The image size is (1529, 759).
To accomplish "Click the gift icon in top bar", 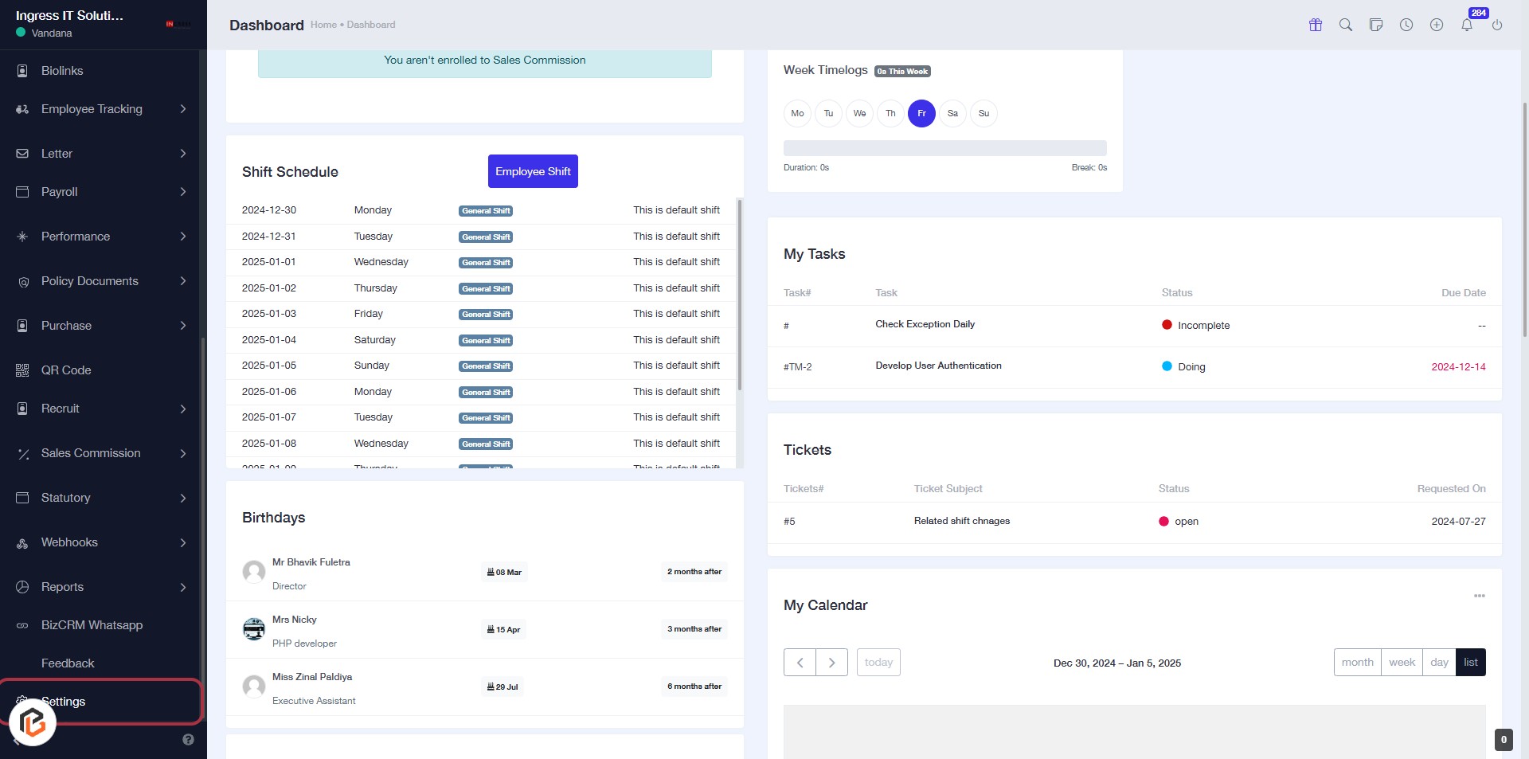I will click(1316, 25).
